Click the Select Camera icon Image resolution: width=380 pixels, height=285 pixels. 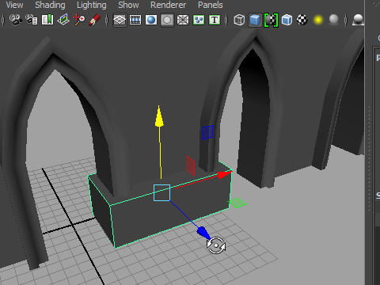coord(15,20)
